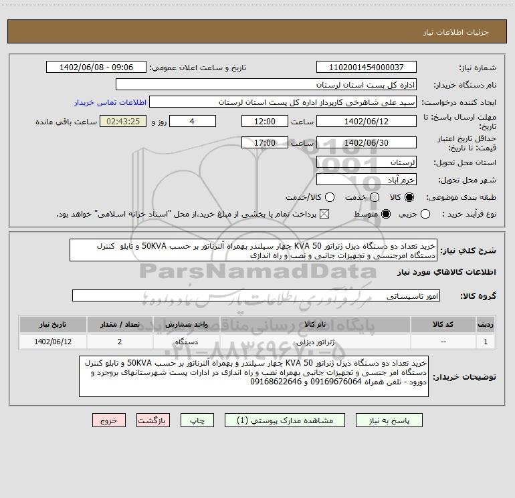Click the نام کالا column header
515x498 pixels.
(315, 324)
